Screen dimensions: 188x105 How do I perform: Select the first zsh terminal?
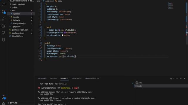[161, 83]
